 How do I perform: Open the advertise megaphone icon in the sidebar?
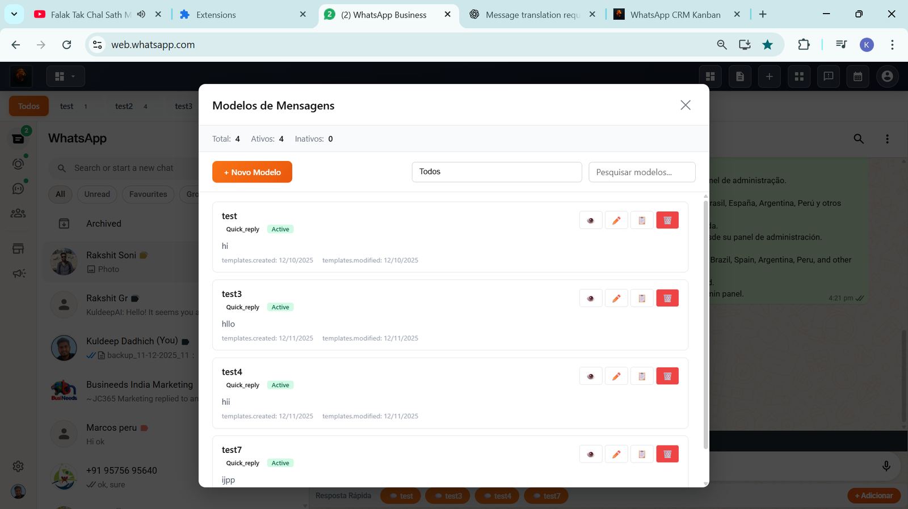(18, 274)
